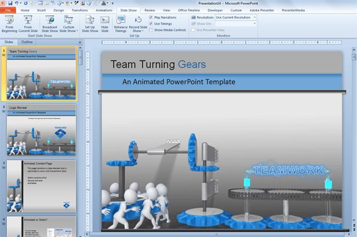The height and width of the screenshot is (237, 357).
Task: Select slide 4 Animated or Static thumbnail
Action: point(41,227)
